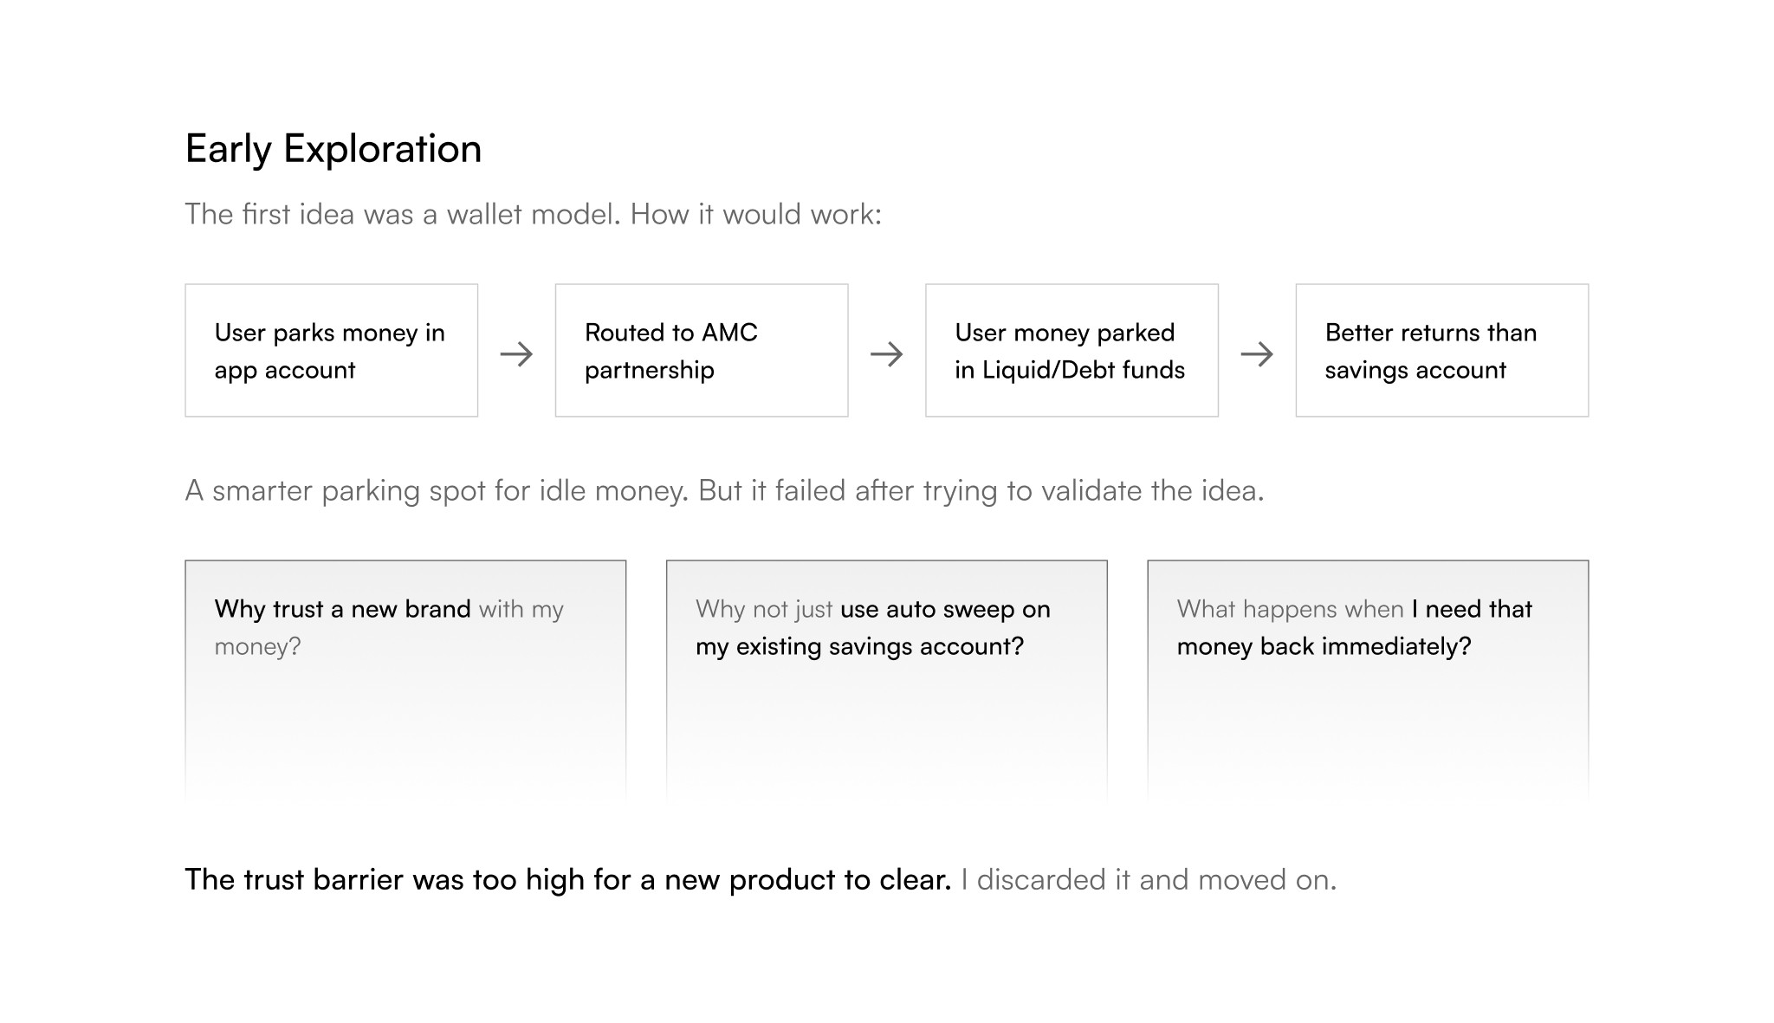This screenshot has height=1023, width=1774.
Task: Click the 'Early Exploration' heading
Action: click(333, 148)
